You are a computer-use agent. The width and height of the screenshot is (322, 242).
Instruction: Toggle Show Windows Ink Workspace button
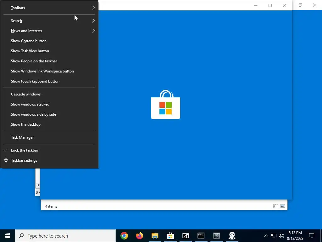point(49,71)
